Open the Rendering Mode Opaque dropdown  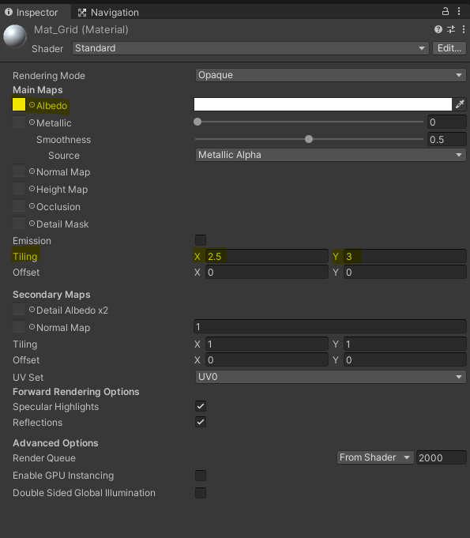pyautogui.click(x=330, y=75)
